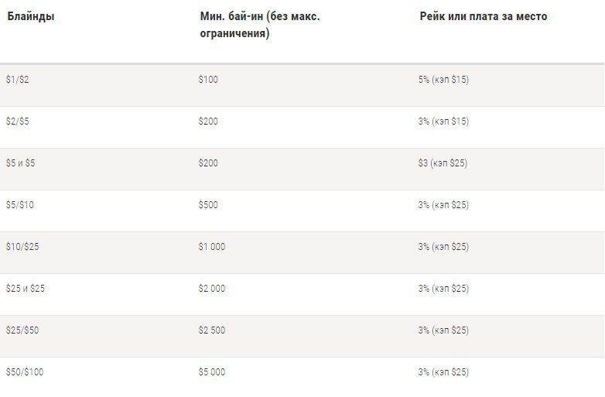Click the $100 minimum buy-in value
Screen dimensions: 605x397
(209, 80)
